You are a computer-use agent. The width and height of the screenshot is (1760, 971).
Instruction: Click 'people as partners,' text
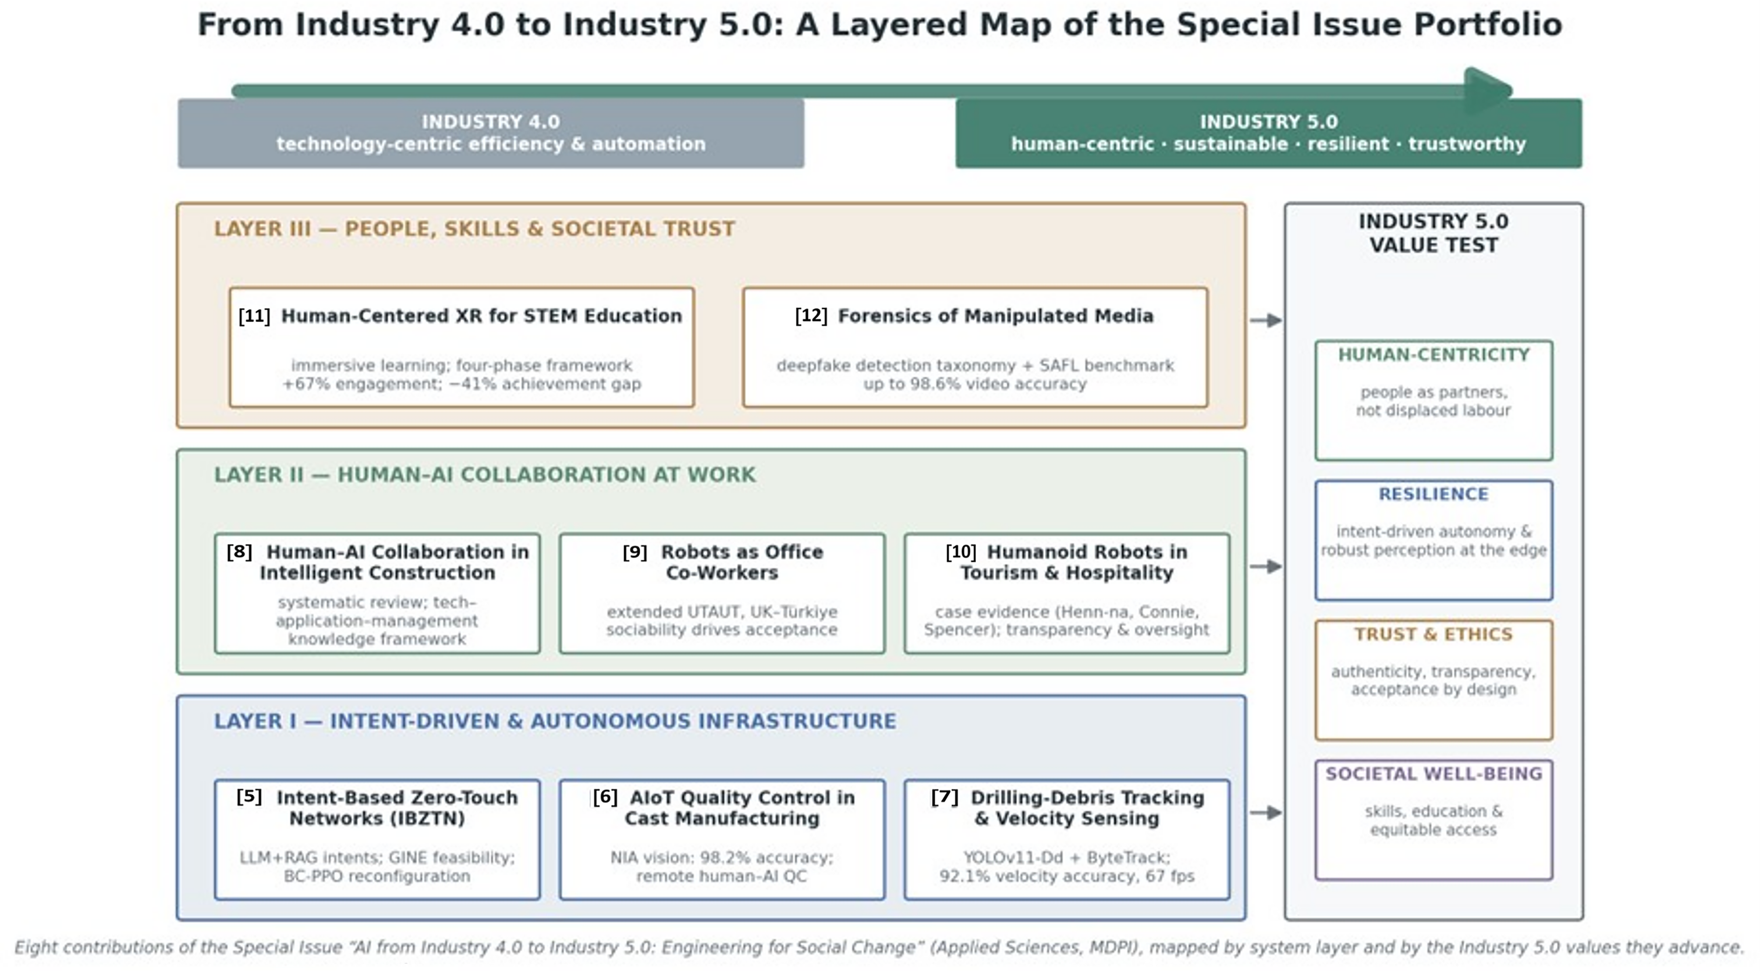[x=1434, y=392]
